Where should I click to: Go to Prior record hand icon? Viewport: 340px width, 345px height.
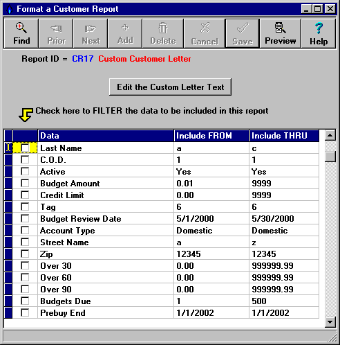pyautogui.click(x=56, y=28)
